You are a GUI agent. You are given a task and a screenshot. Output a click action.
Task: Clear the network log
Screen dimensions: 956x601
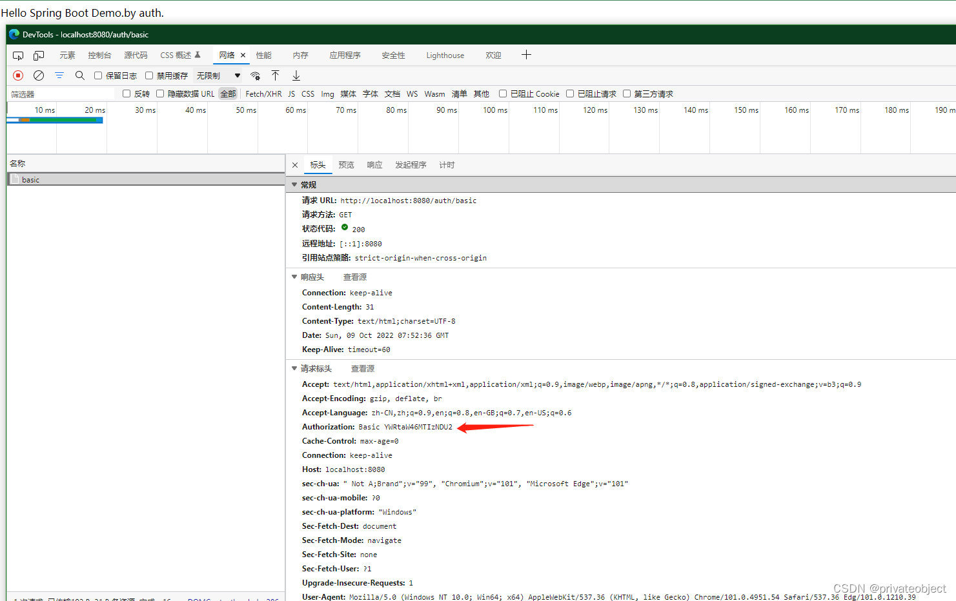(x=39, y=75)
